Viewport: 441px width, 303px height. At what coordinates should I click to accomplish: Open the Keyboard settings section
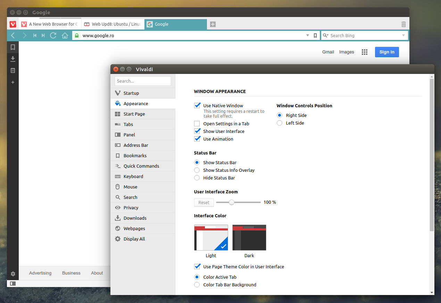pyautogui.click(x=143, y=176)
